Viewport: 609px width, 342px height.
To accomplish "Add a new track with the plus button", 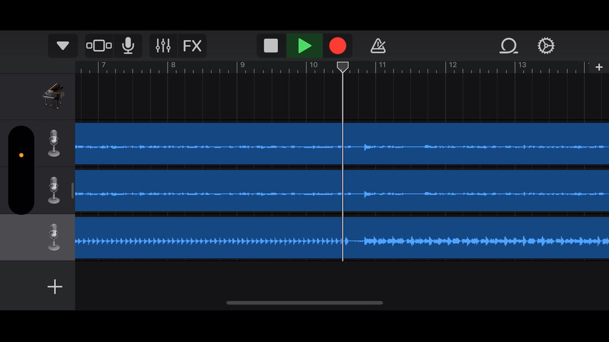I will point(55,287).
